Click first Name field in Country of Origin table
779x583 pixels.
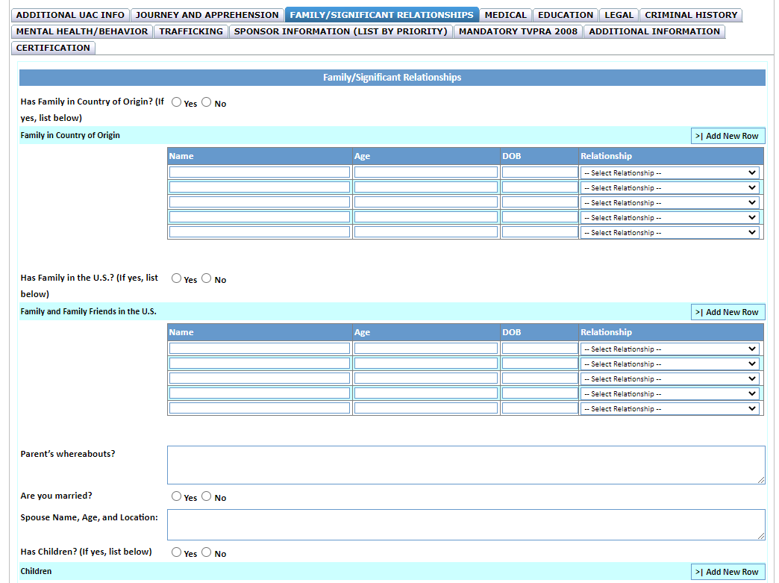click(x=259, y=172)
